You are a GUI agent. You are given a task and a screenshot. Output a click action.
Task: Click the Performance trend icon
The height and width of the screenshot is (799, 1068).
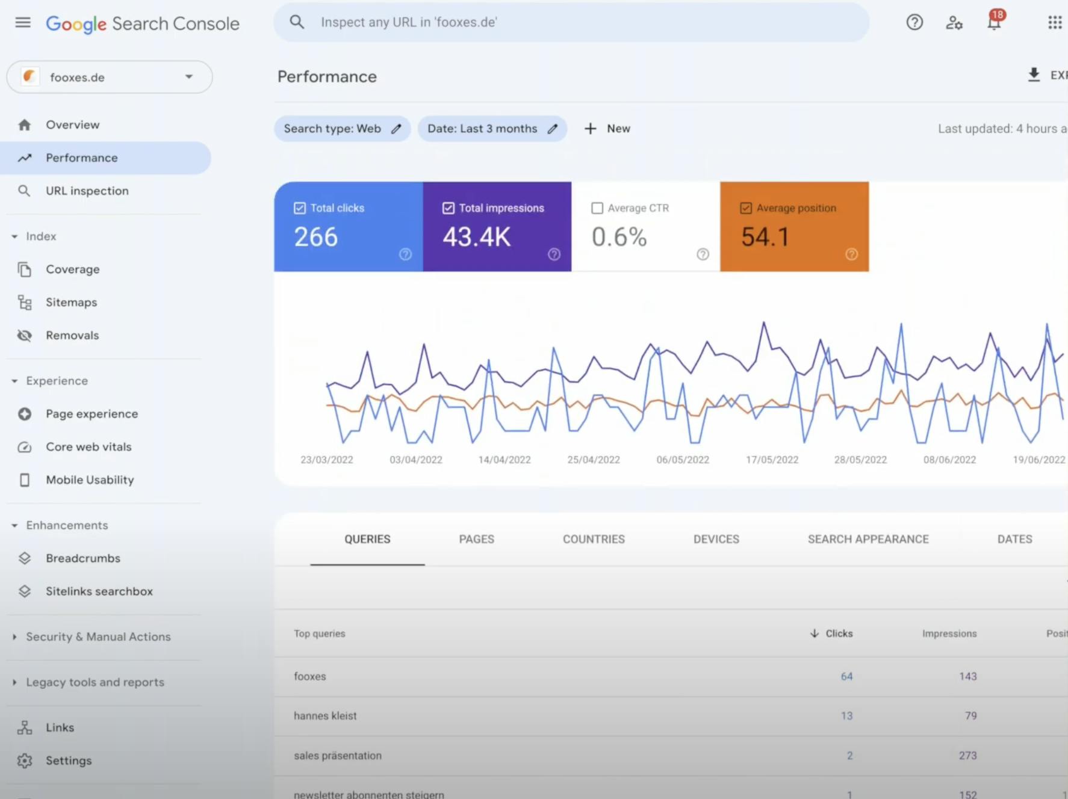pos(25,158)
